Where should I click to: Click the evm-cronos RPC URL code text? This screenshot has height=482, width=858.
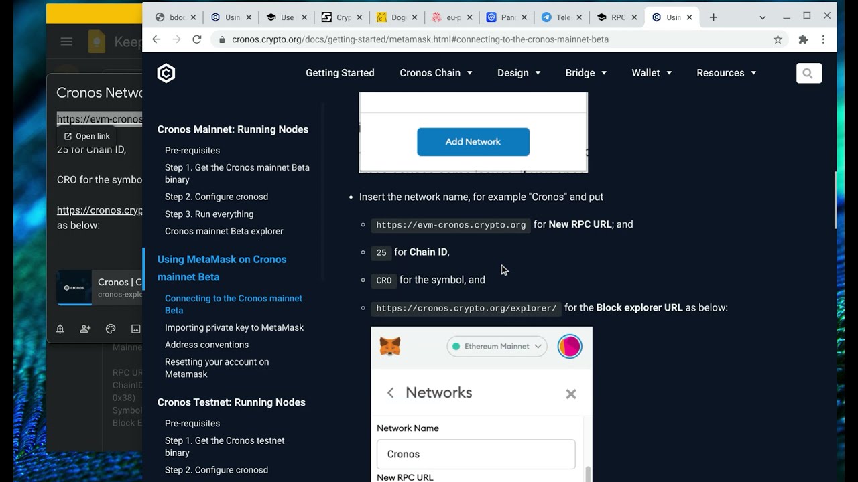[x=450, y=225]
